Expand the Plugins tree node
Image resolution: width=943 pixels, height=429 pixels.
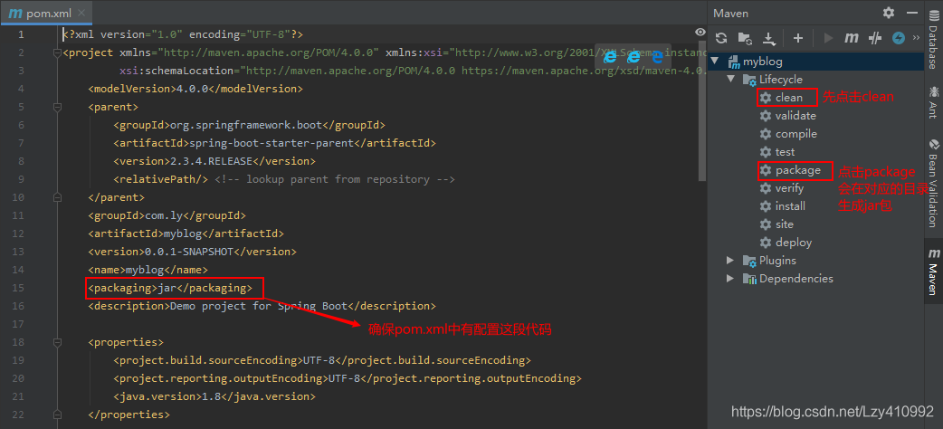(x=730, y=260)
